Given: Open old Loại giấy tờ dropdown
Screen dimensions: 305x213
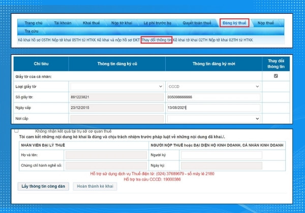Looking at the screenshot, I should pyautogui.click(x=117, y=87).
